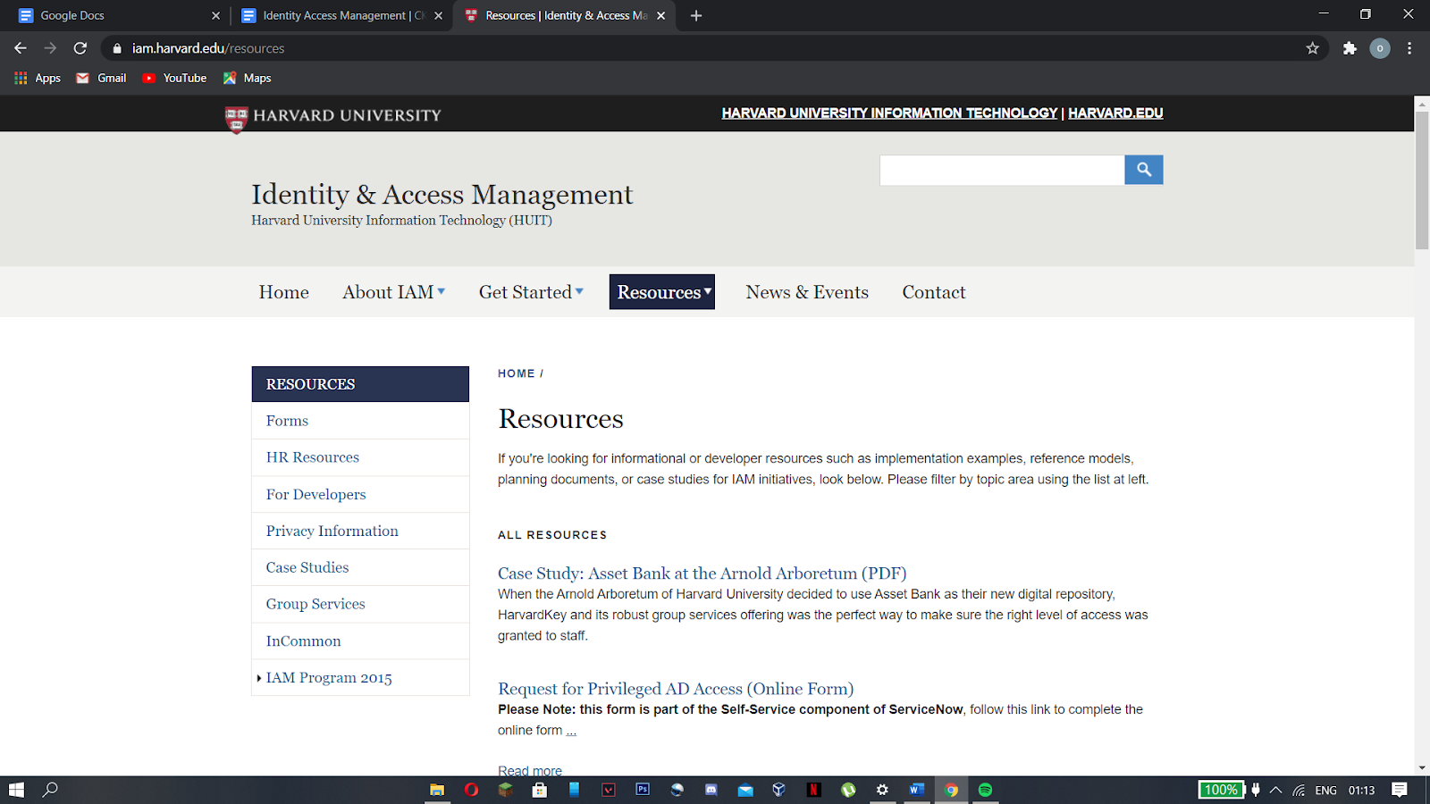
Task: Click the page vertical scrollbar thumb
Action: (x=1422, y=180)
